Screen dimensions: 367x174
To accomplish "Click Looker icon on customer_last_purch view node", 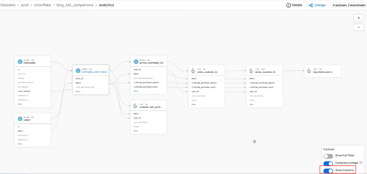I will pos(135,106).
